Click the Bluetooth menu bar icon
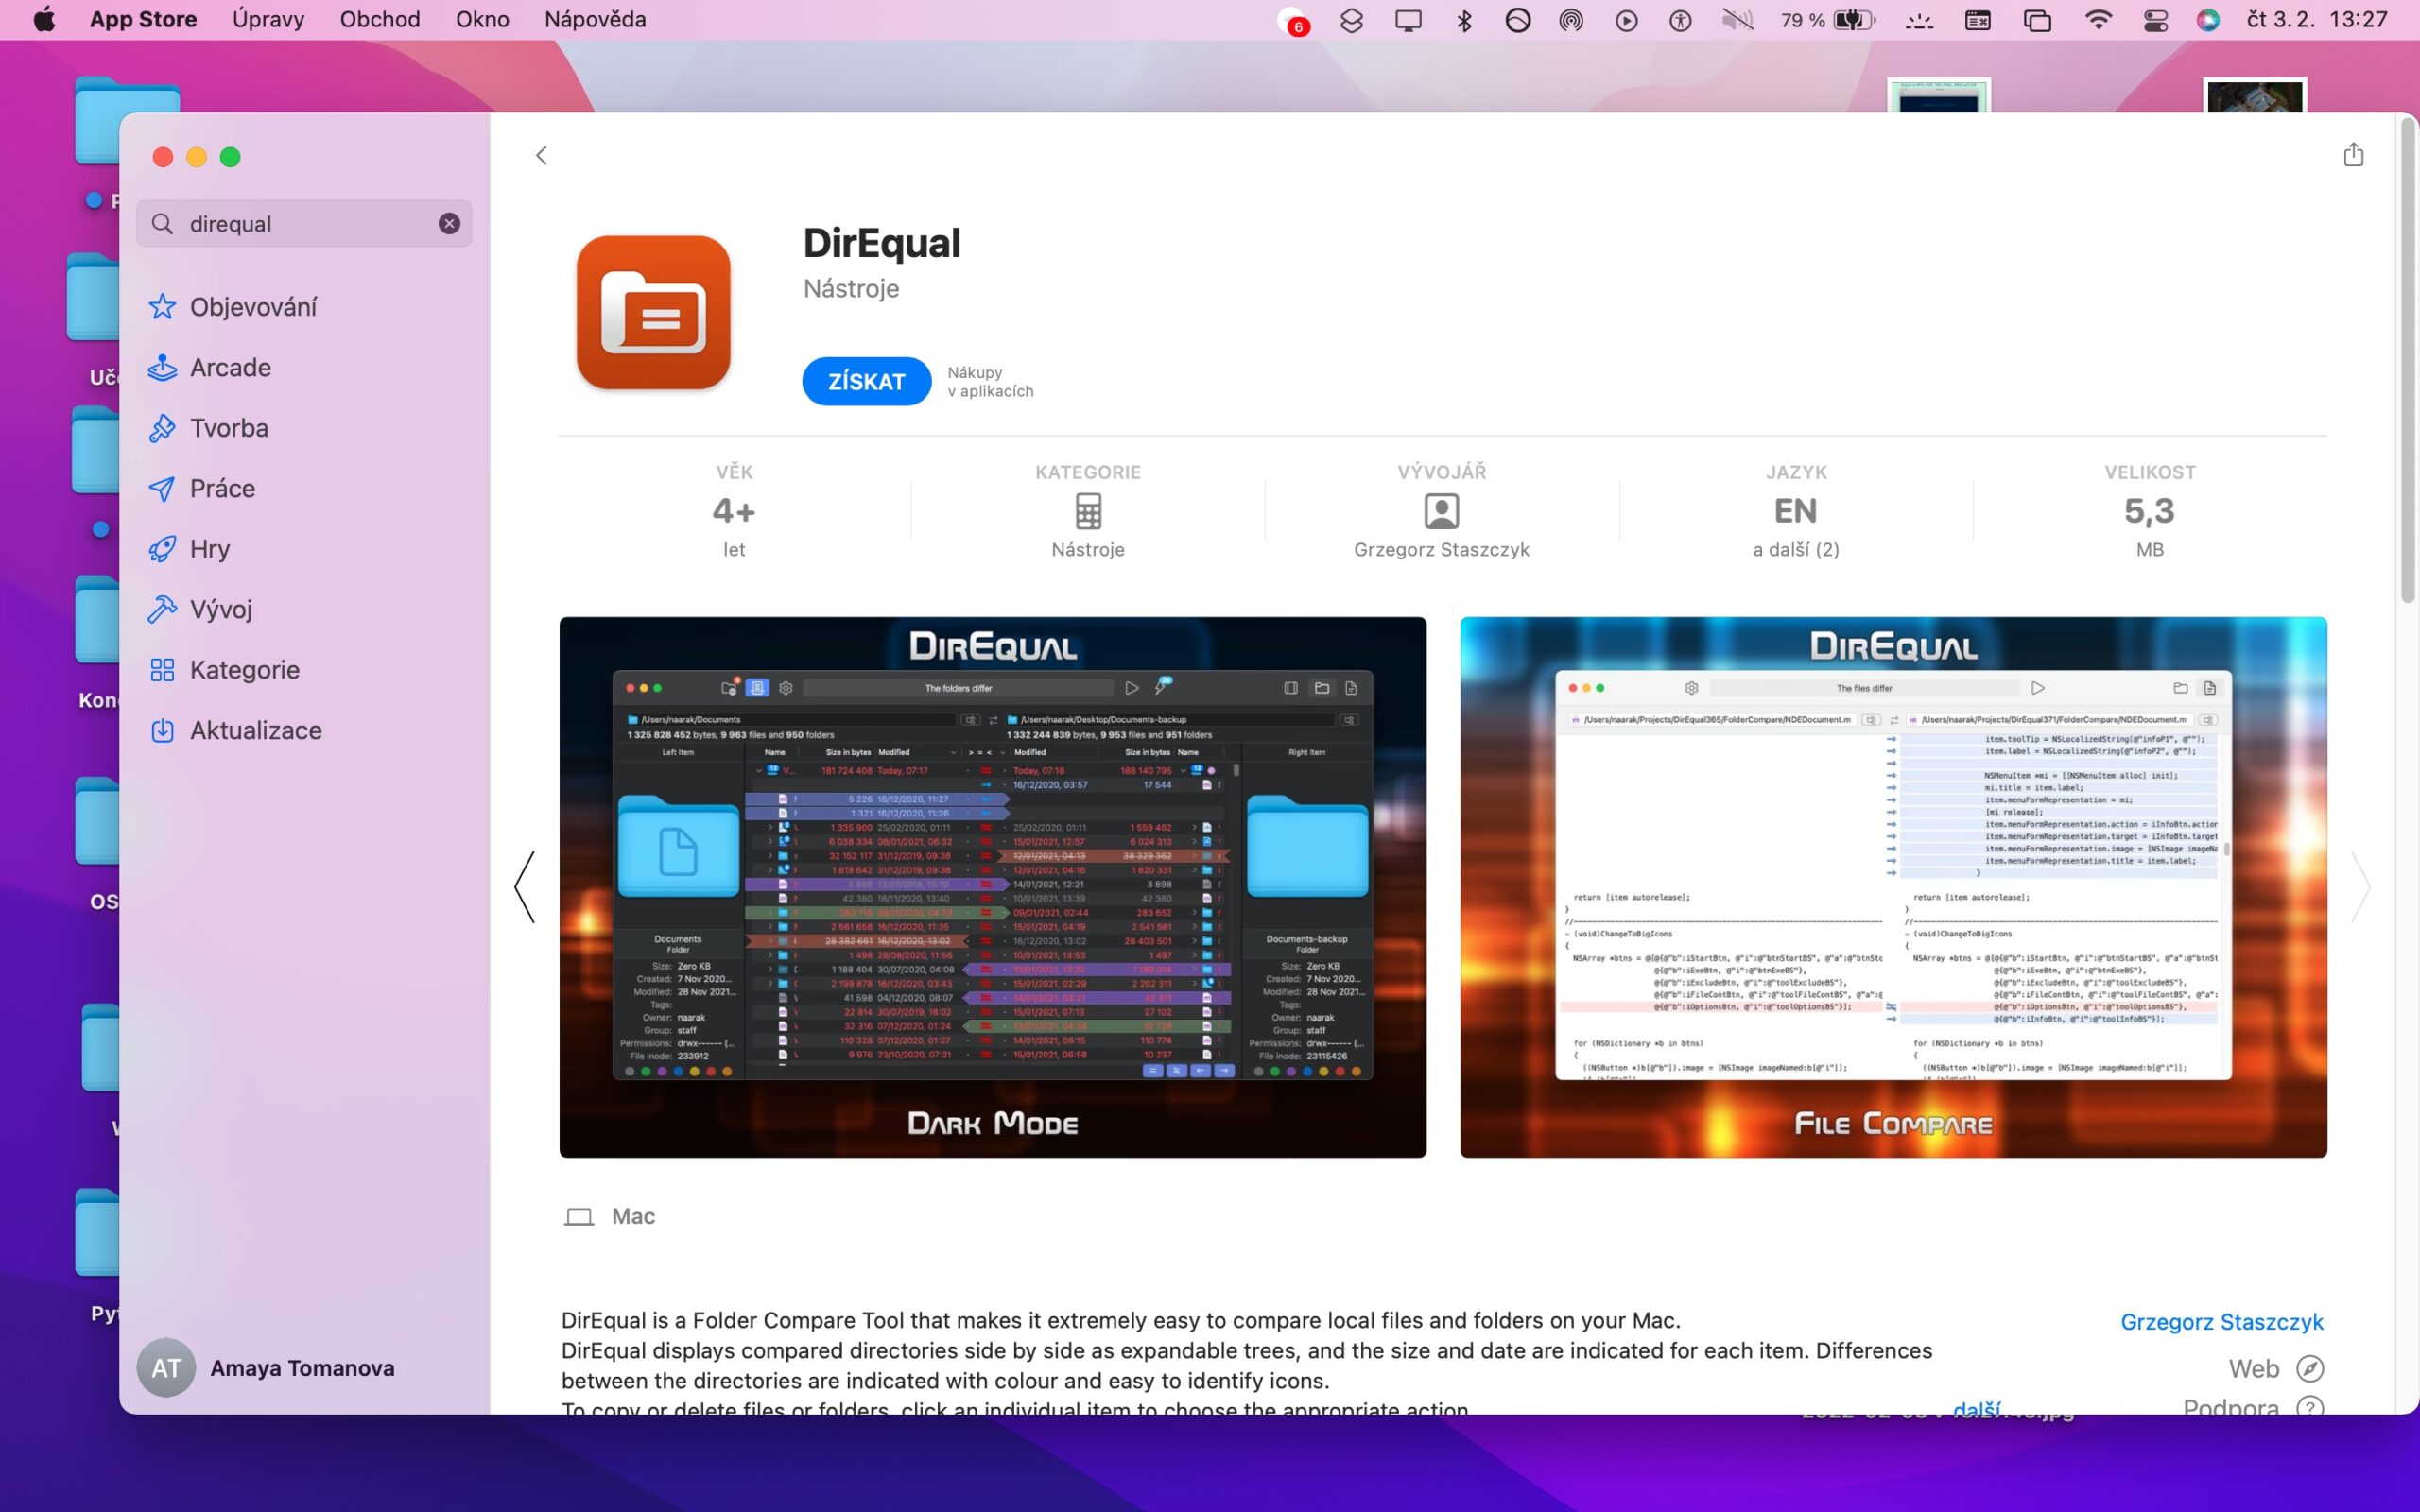Image resolution: width=2420 pixels, height=1512 pixels. click(x=1464, y=20)
